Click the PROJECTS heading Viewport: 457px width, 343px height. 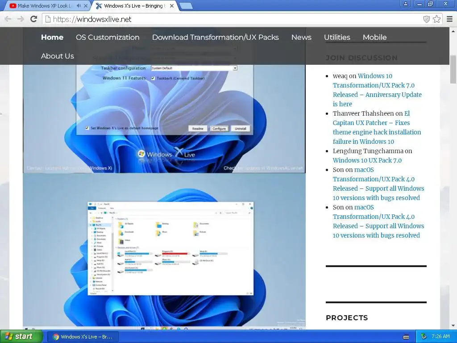(347, 318)
